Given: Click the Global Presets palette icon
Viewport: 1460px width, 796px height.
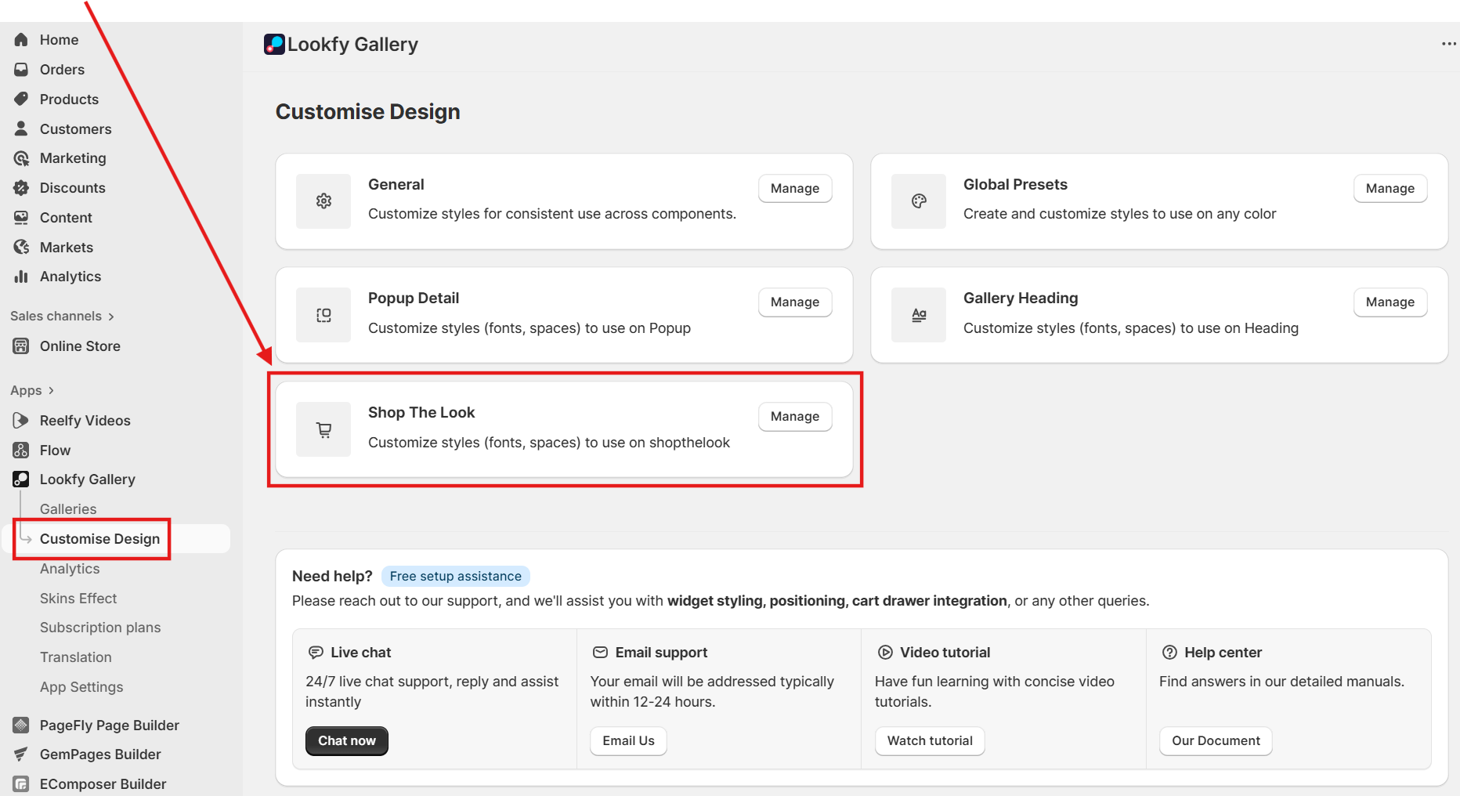Looking at the screenshot, I should coord(919,201).
